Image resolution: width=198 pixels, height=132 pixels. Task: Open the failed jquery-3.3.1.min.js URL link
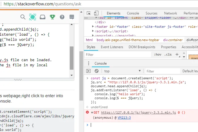click(138, 112)
